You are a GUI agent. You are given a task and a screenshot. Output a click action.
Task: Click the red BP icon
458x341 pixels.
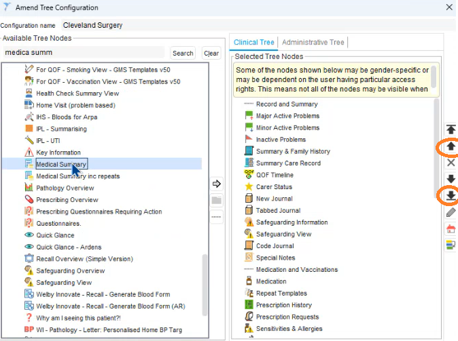[29, 329]
